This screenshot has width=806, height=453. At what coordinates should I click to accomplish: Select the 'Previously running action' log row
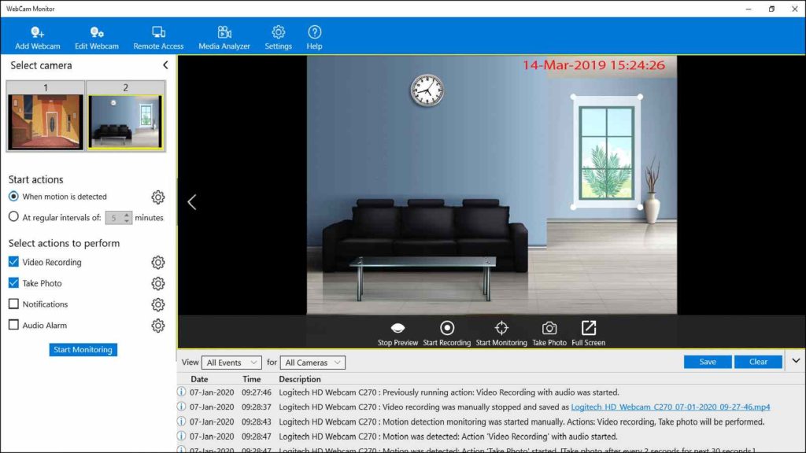(491, 392)
